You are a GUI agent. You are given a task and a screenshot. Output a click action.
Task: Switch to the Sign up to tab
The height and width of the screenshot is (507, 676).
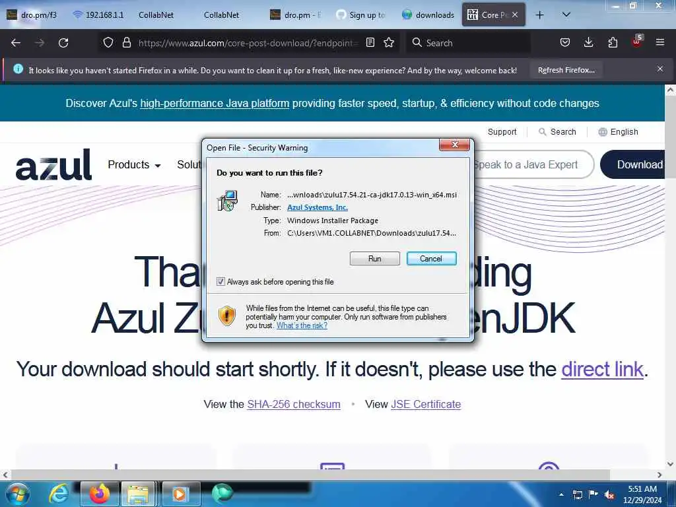[361, 15]
